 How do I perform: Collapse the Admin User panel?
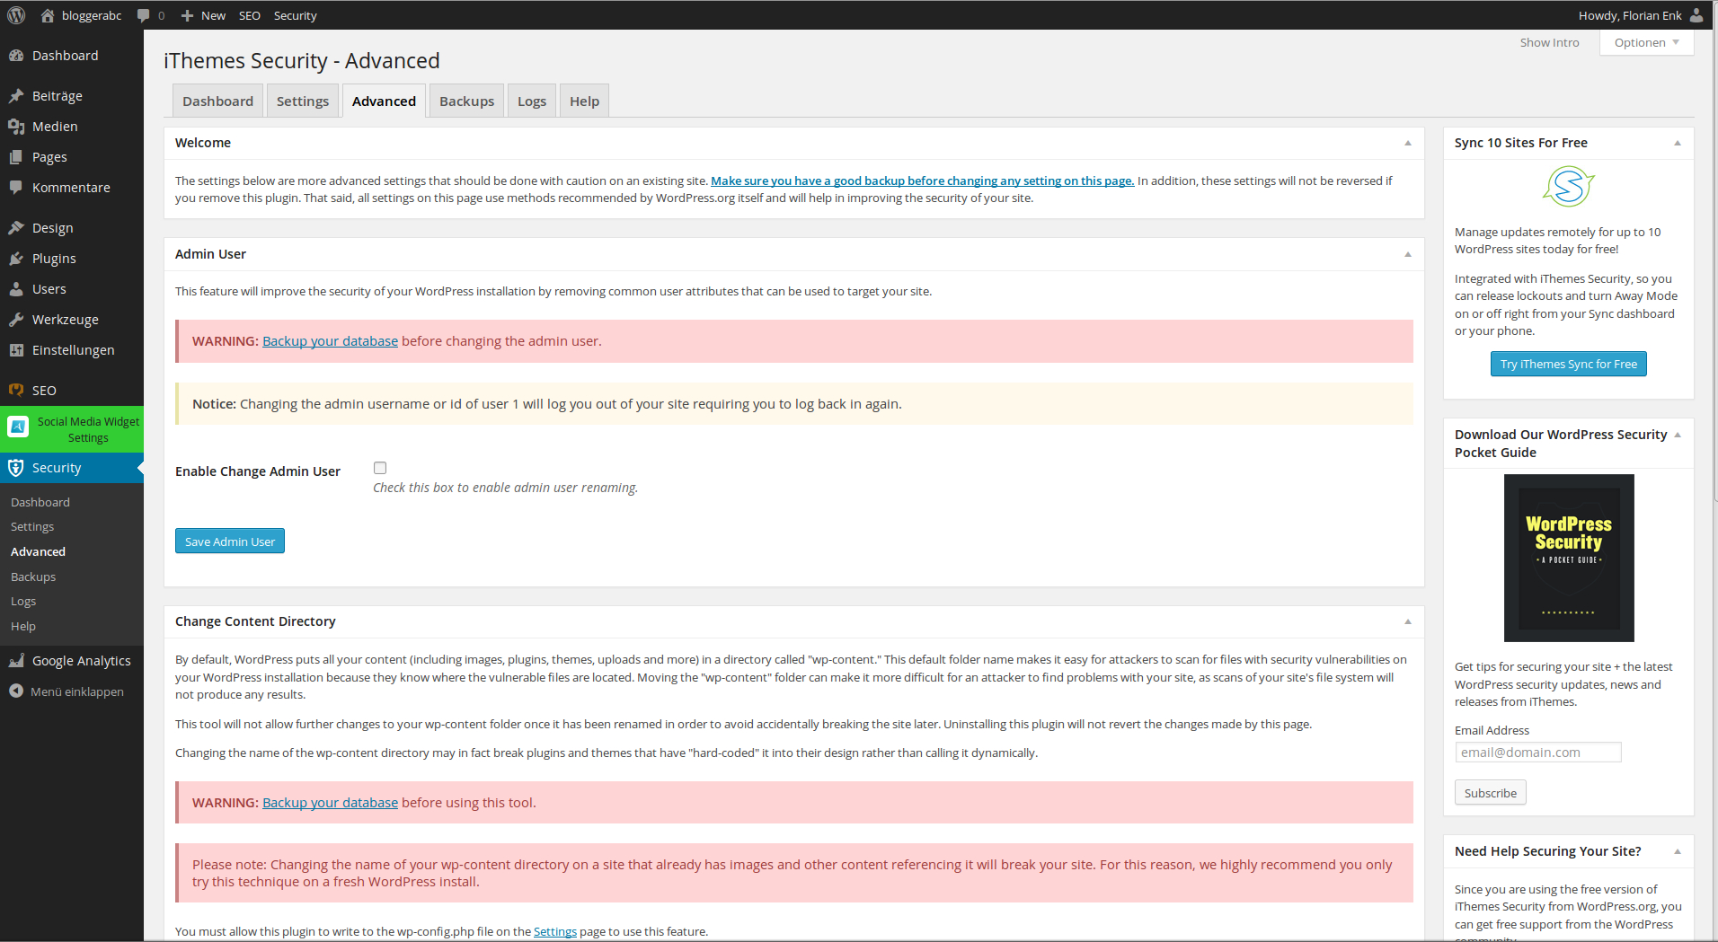1408,255
